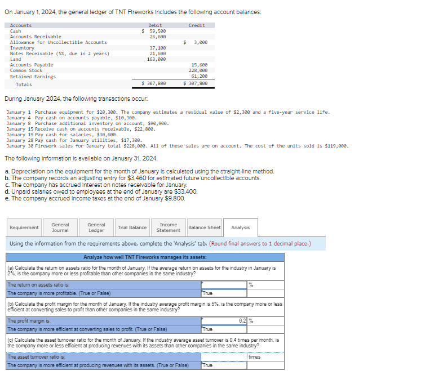Click the January 8 purchase additional inventory line
Screen dimensions: 443x371
click(87, 123)
